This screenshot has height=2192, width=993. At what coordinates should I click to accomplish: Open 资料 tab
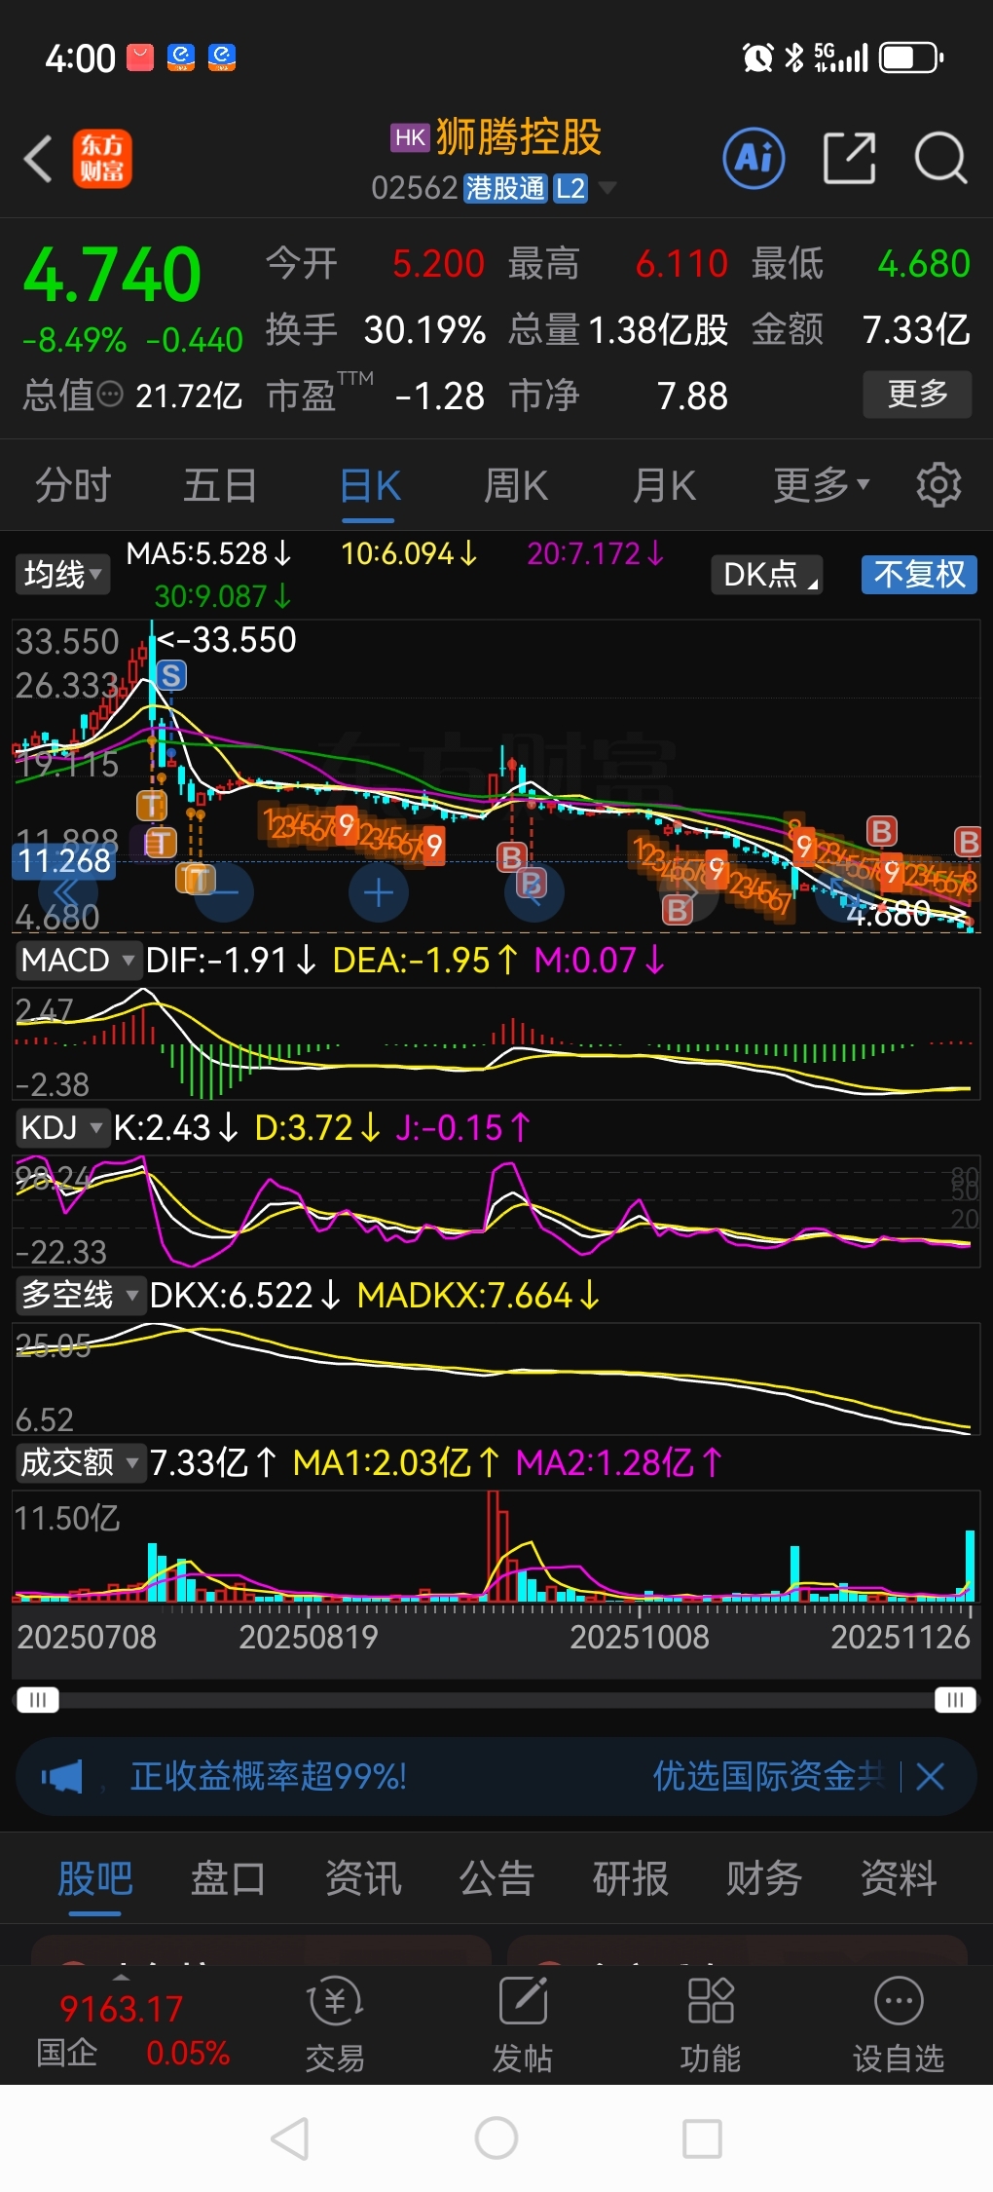click(899, 1878)
